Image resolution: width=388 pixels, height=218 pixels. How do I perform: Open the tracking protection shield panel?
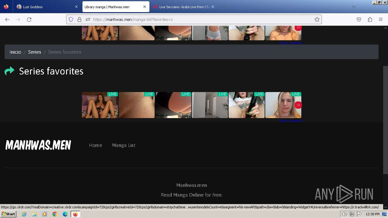point(71,19)
